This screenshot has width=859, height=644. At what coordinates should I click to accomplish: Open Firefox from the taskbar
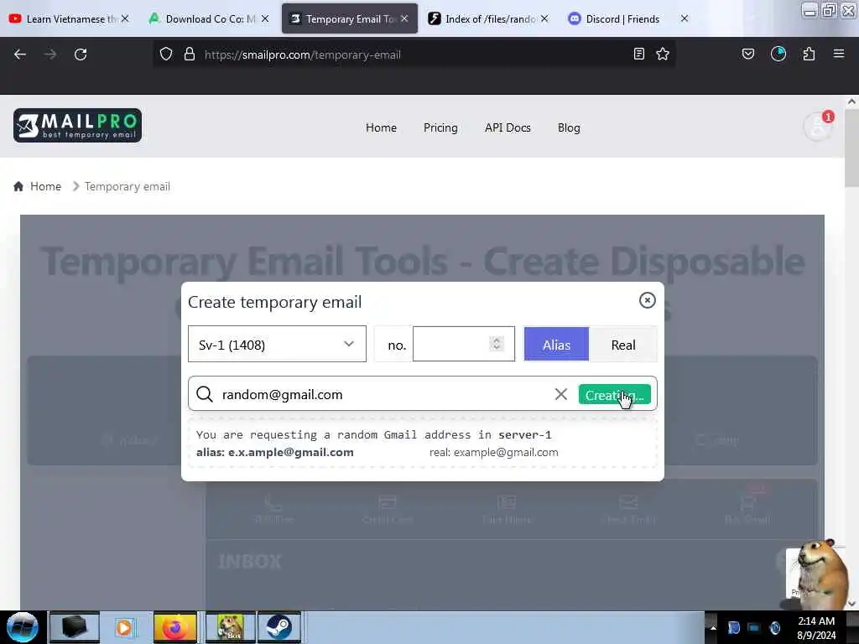click(175, 627)
